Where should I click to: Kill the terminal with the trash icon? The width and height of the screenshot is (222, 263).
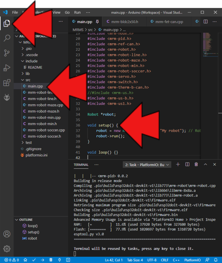[x=196, y=164]
